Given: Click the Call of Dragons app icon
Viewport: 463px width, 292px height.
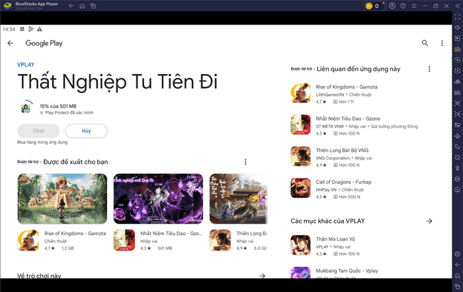Looking at the screenshot, I should coord(300,188).
